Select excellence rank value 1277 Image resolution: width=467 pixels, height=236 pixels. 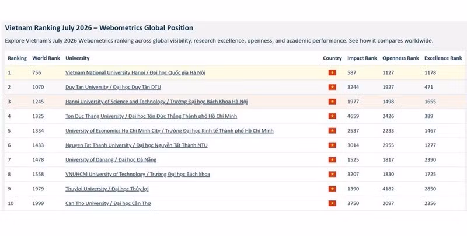pos(430,145)
